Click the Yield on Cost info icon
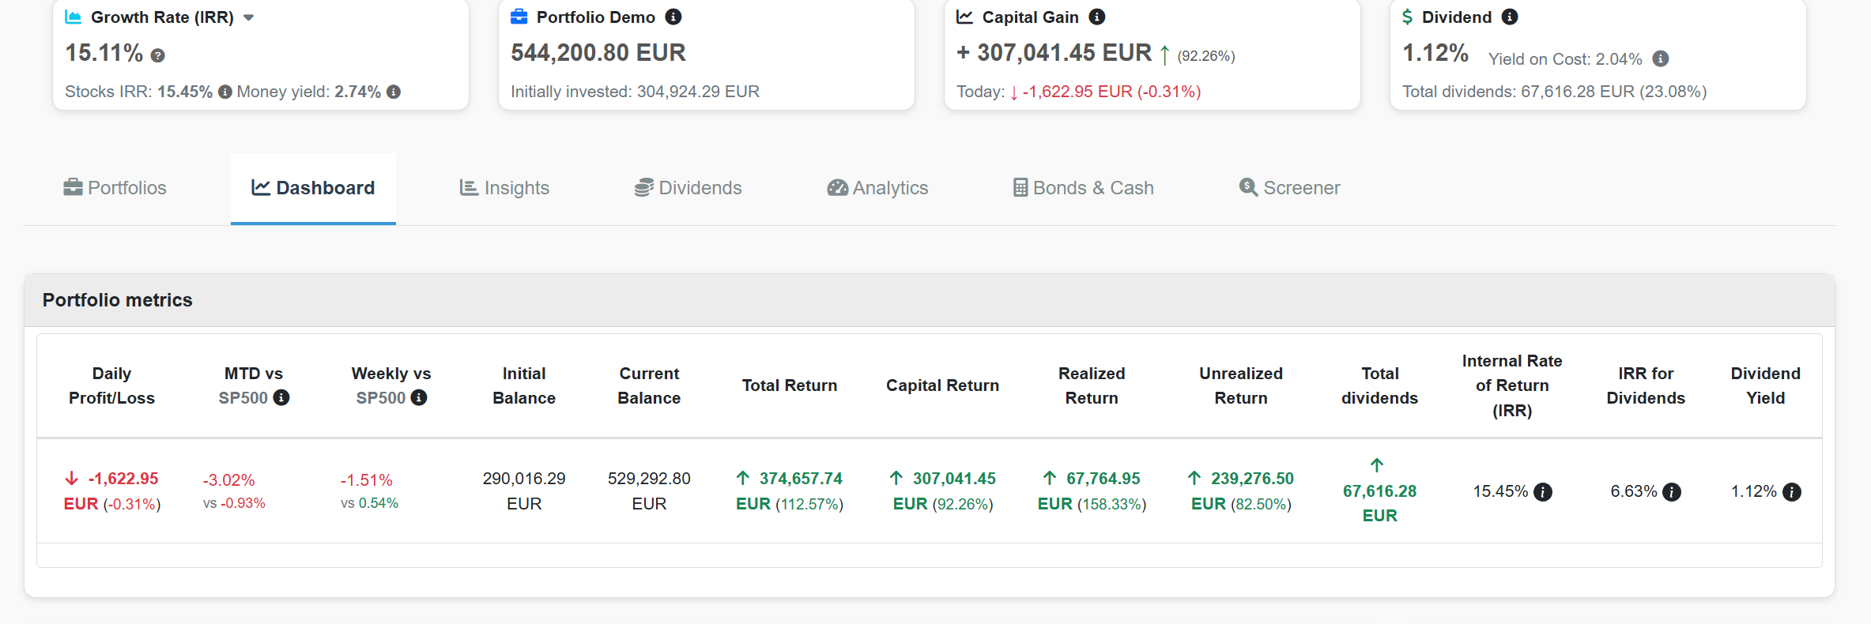The width and height of the screenshot is (1871, 624). tap(1661, 58)
